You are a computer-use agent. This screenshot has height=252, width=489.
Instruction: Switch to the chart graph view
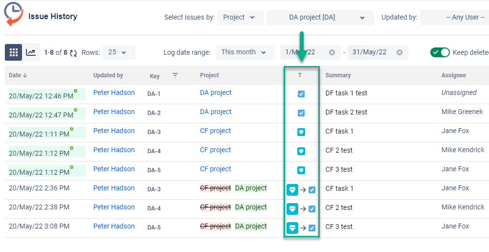coord(30,52)
